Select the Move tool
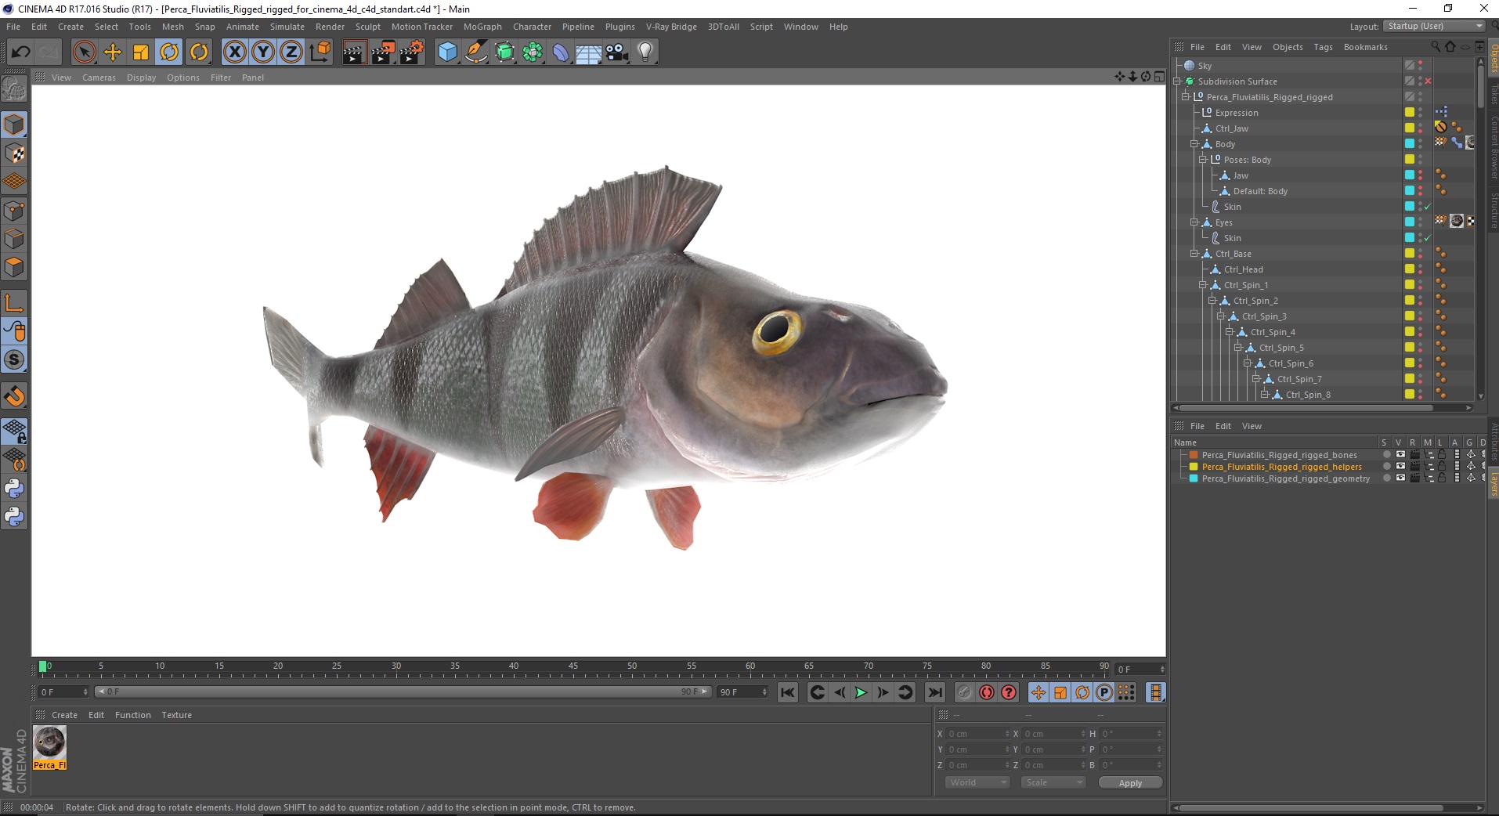 point(113,52)
